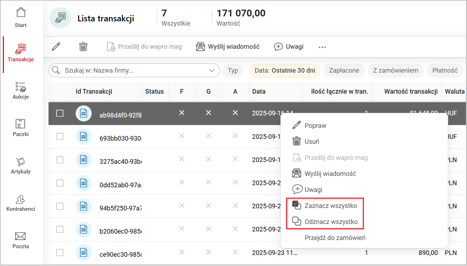Choose Przejdź do zamówień from context menu
Screen dimensions: 467x266
pyautogui.click(x=335, y=238)
